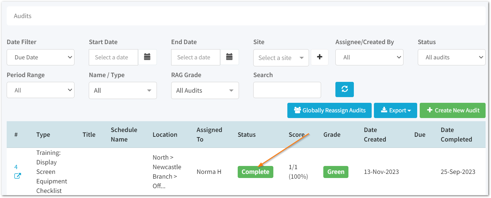Open the Status dropdown showing All audits
The image size is (491, 198).
[x=451, y=57]
